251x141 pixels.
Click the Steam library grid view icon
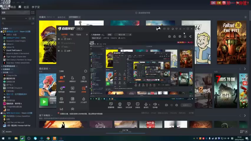coord(33,13)
